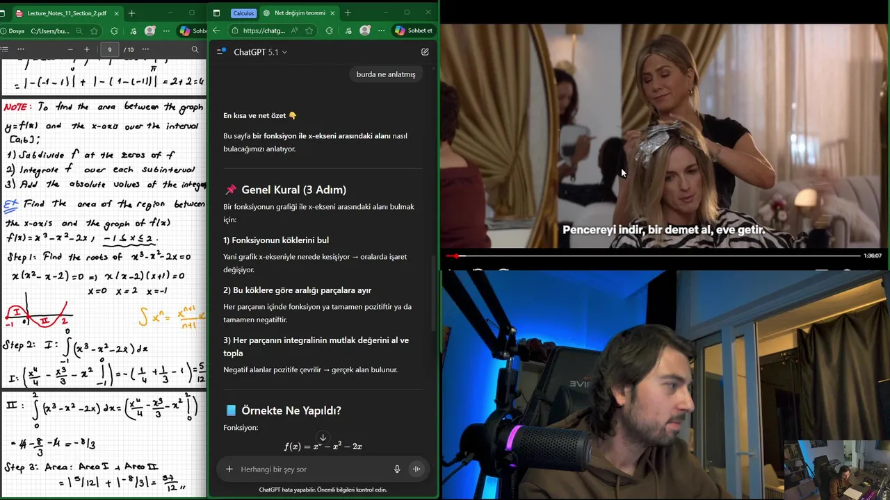The image size is (890, 500).
Task: Bookmark the PDF page with star icon
Action: tap(94, 31)
